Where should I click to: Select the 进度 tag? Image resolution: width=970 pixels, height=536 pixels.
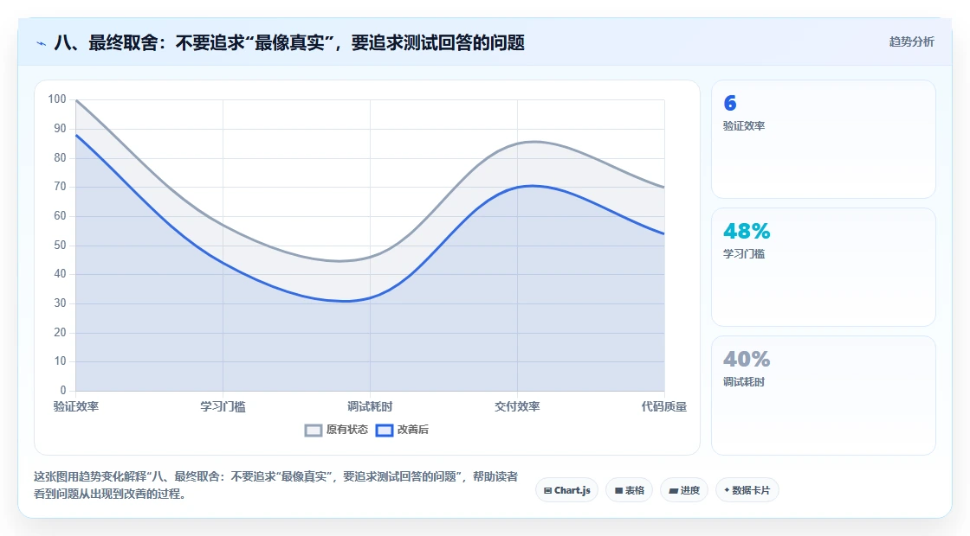pyautogui.click(x=684, y=490)
